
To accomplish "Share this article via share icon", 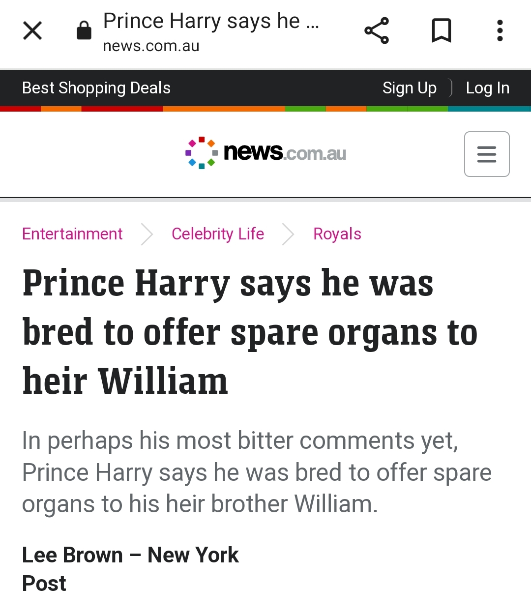I will point(377,30).
